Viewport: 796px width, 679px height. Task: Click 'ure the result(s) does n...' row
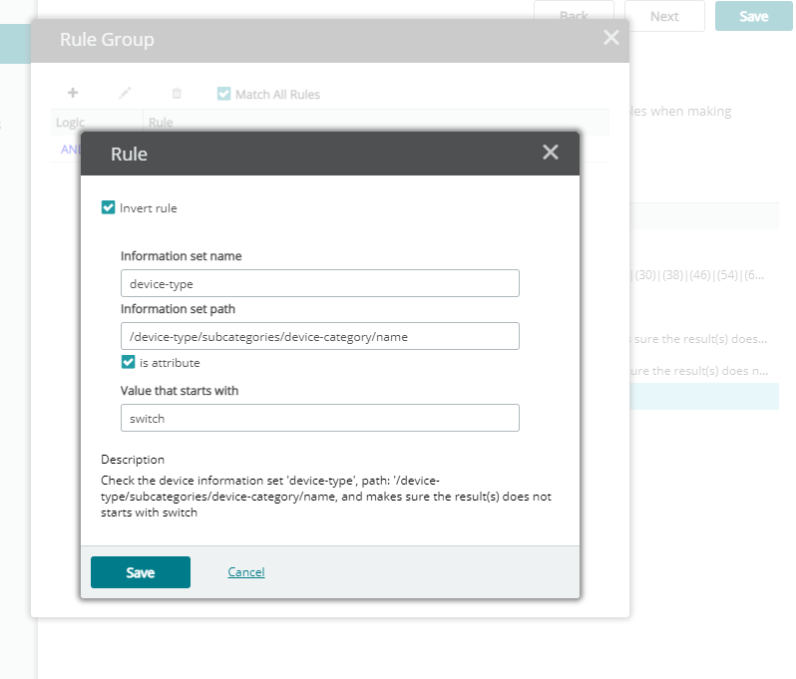pos(699,371)
